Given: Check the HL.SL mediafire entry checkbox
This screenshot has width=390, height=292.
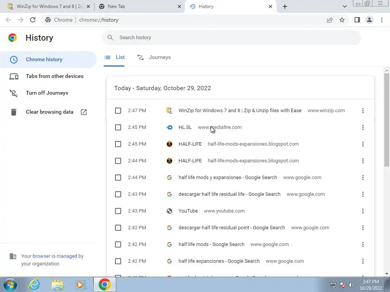Looking at the screenshot, I should [118, 127].
